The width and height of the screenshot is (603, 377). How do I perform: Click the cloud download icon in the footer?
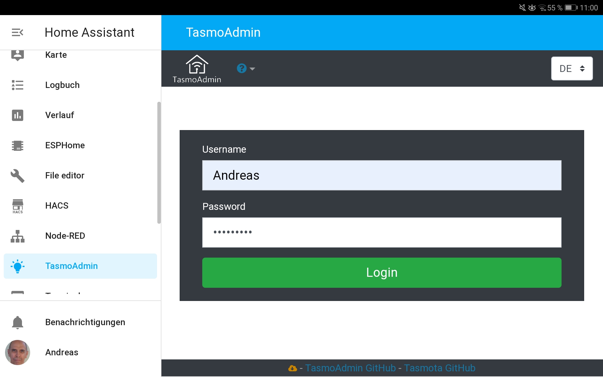(292, 368)
